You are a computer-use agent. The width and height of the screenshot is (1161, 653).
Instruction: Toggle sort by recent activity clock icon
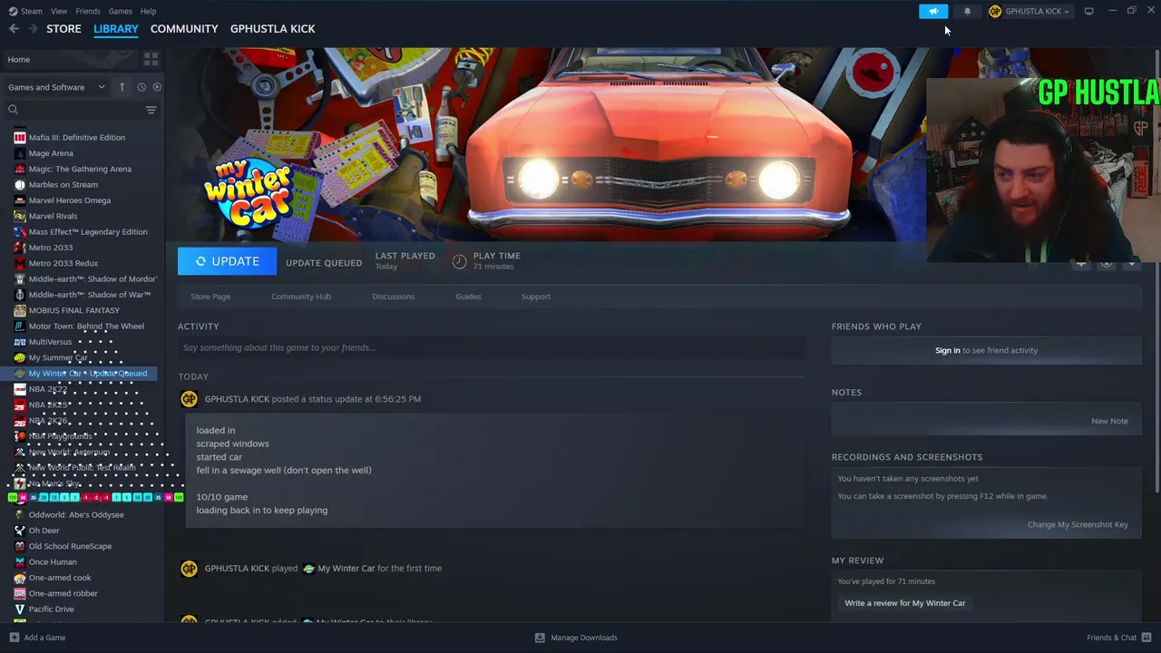click(x=141, y=87)
